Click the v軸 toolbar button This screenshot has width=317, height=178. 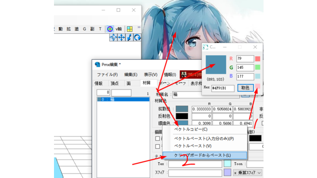pyautogui.click(x=119, y=29)
